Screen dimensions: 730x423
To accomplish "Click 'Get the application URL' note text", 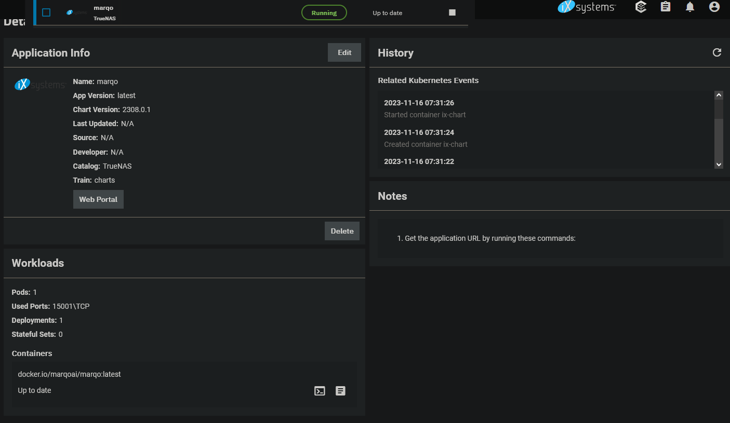I will (489, 239).
